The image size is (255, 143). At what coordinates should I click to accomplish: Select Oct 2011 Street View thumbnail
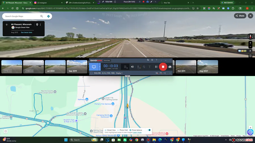coord(186,67)
